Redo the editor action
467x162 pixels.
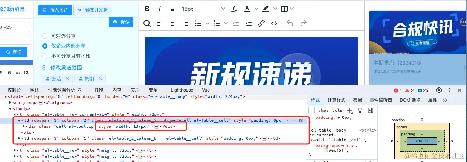click(x=303, y=23)
